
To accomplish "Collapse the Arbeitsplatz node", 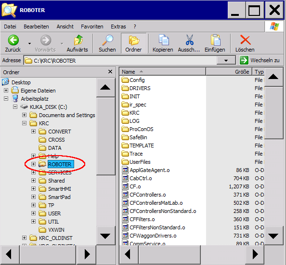I will (x=6, y=99).
